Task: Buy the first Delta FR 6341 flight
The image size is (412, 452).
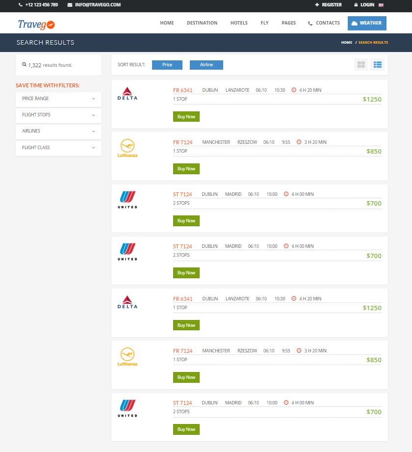Action: pos(186,116)
